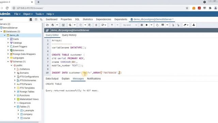The width and height of the screenshot is (218, 123).
Task: Select the demo_db/postgres@DemoDbServer query tab
Action: pyautogui.click(x=152, y=19)
